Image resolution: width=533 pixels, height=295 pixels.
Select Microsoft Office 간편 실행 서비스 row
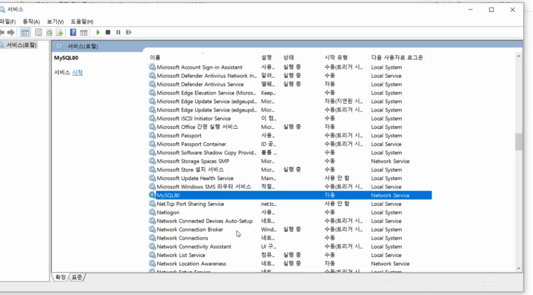click(x=290, y=126)
